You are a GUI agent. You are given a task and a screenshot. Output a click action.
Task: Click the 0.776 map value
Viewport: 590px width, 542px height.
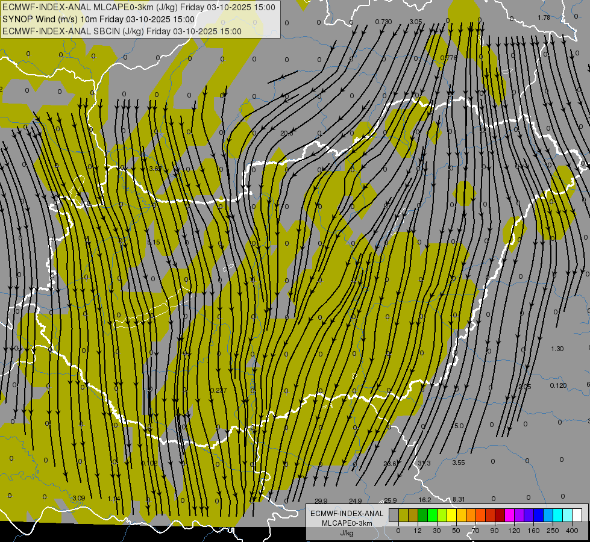[x=448, y=58]
